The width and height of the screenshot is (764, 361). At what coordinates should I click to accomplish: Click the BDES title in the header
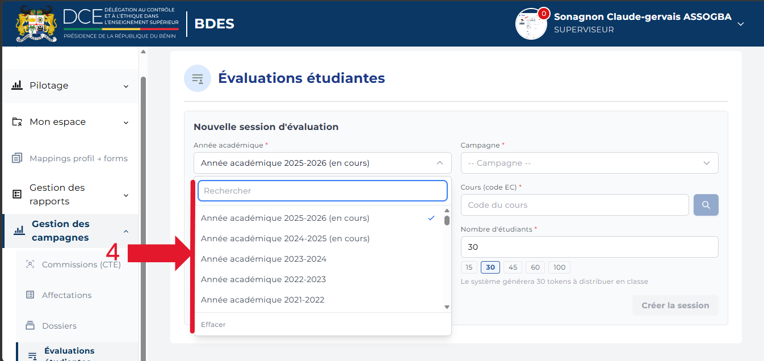pos(214,24)
